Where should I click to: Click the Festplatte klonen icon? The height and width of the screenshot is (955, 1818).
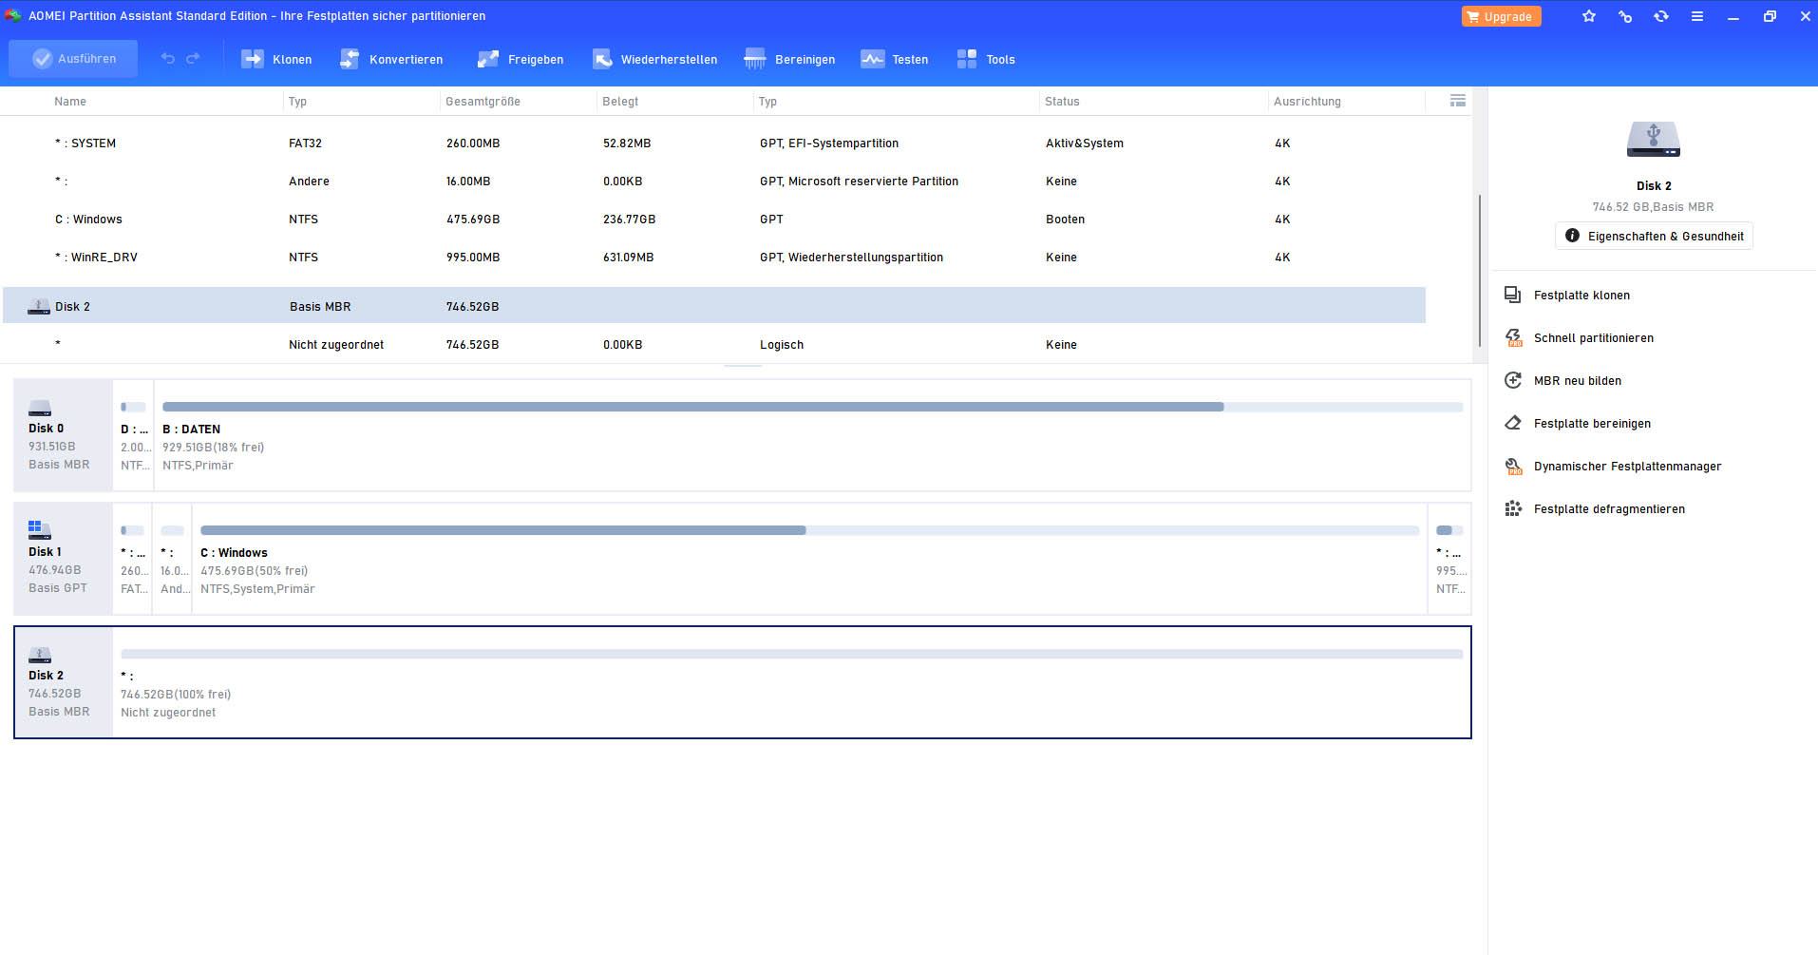pyautogui.click(x=1513, y=296)
